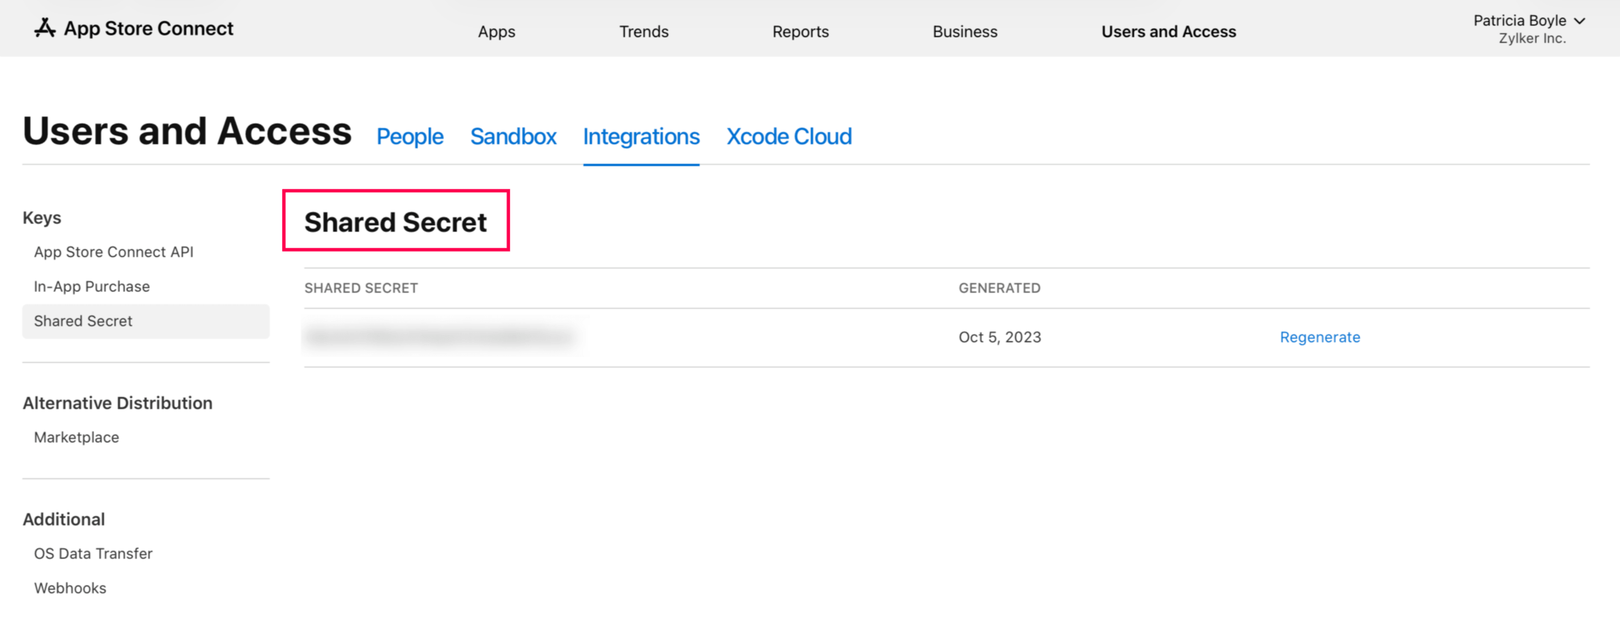The width and height of the screenshot is (1620, 635).
Task: Open OS Data Transfer in sidebar
Action: 93,553
